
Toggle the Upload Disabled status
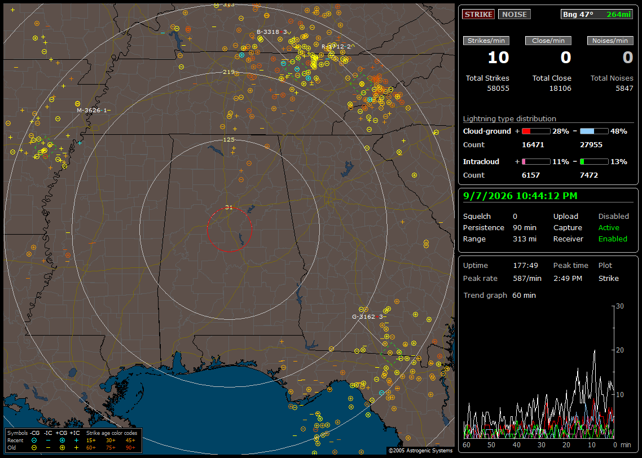[613, 216]
